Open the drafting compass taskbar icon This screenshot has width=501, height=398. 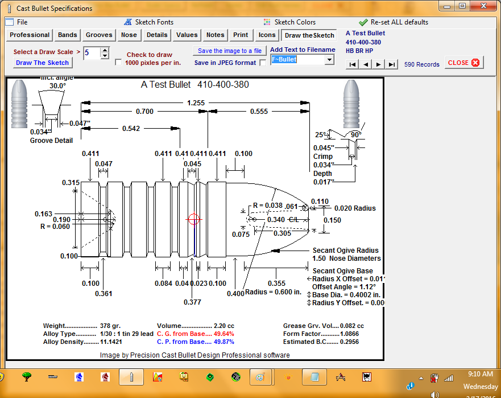click(x=341, y=377)
